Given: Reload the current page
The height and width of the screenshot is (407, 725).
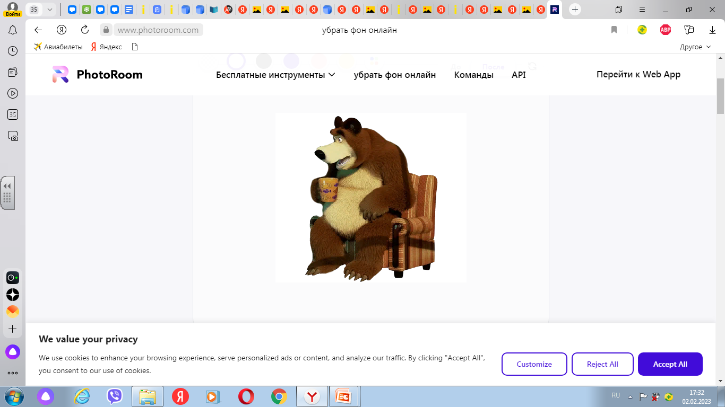Looking at the screenshot, I should (85, 30).
